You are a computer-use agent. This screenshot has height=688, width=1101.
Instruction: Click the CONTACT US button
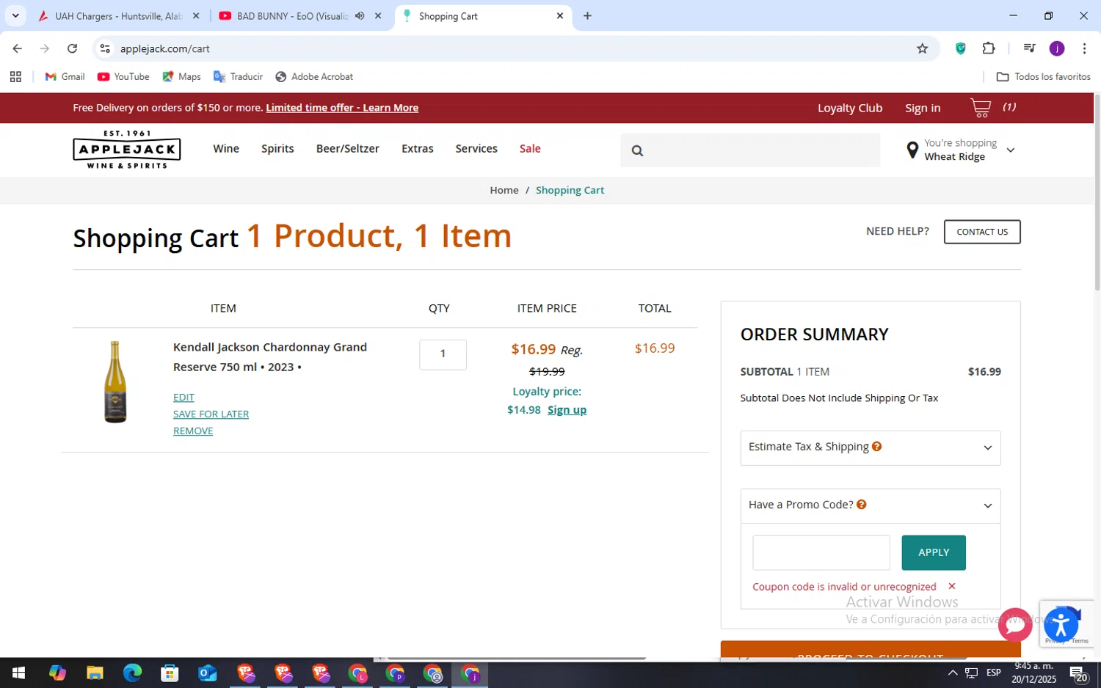(x=982, y=232)
